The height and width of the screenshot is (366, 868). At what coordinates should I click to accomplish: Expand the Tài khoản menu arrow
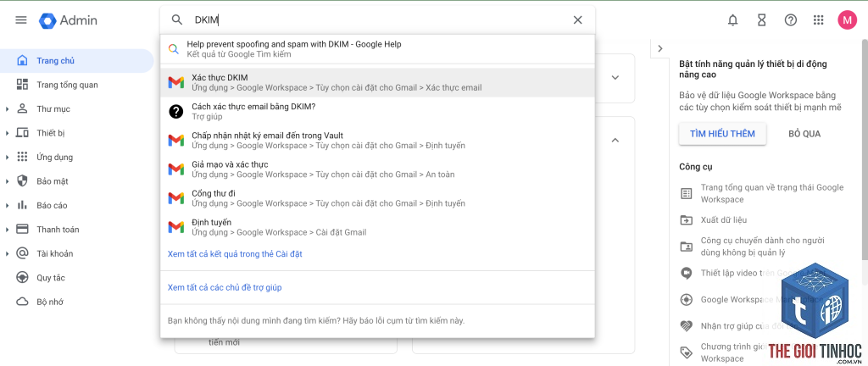point(7,254)
